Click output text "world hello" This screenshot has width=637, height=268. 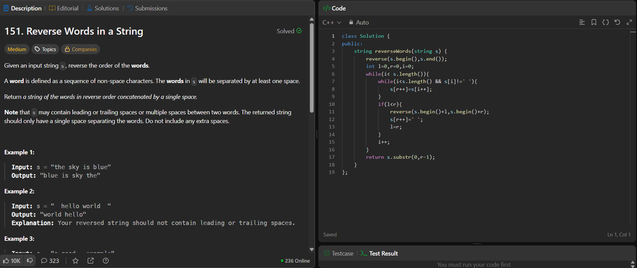(x=63, y=215)
